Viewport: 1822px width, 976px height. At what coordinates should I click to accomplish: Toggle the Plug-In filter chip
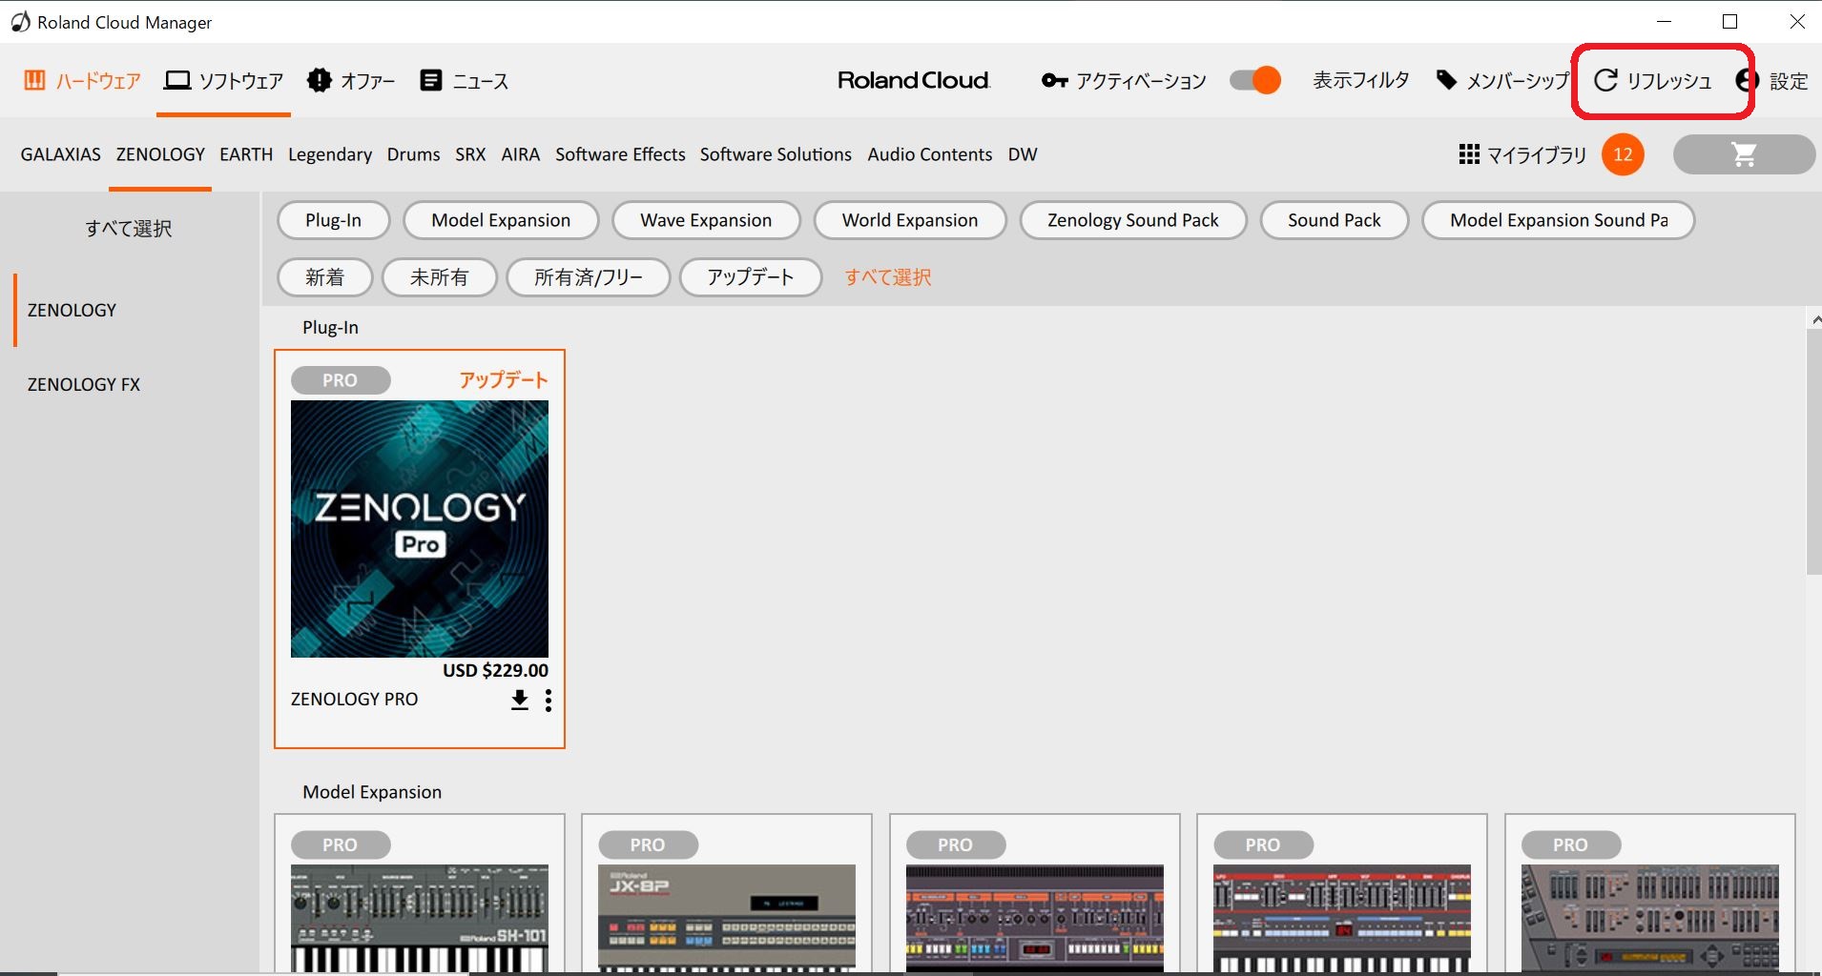333,220
